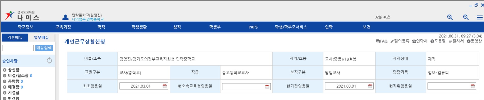484x100 pixels.
Task: Click the menu search input field
Action: click(18, 48)
